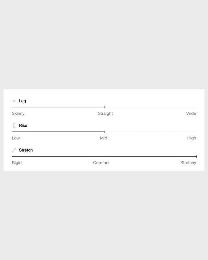The image size is (208, 260).
Task: Pick the Rigid stretch label
Action: [x=17, y=163]
